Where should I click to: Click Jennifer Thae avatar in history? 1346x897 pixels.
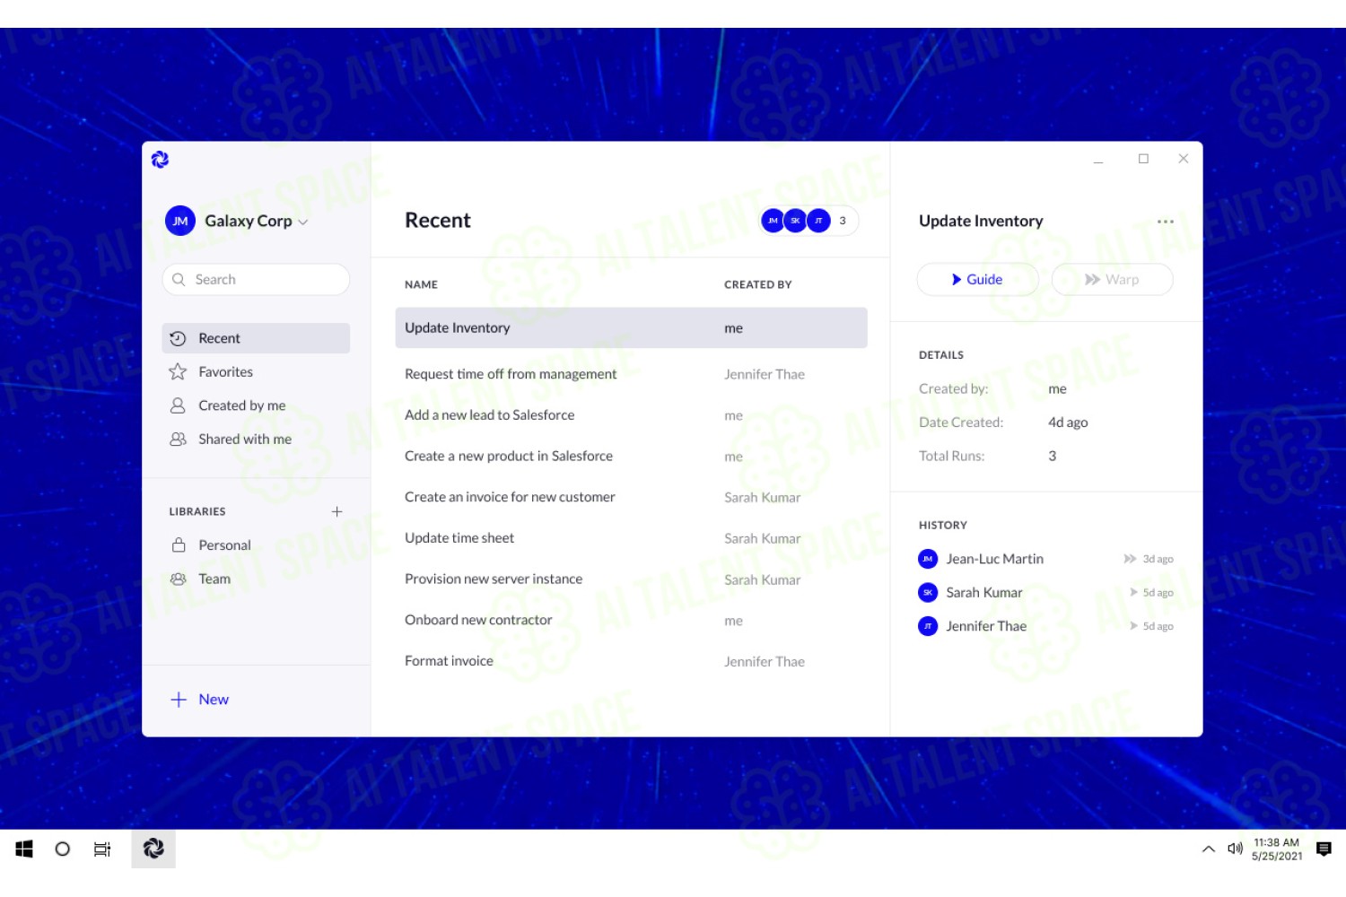pyautogui.click(x=928, y=626)
